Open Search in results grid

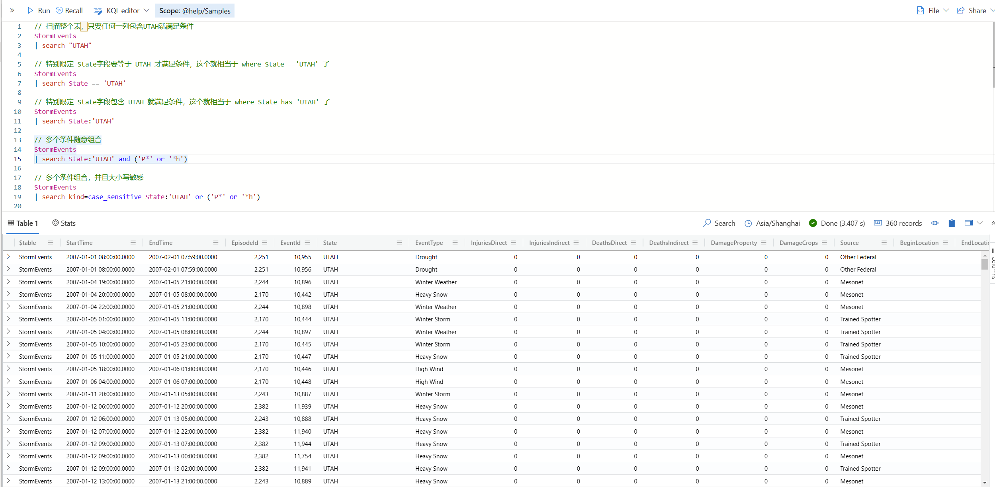pos(719,223)
